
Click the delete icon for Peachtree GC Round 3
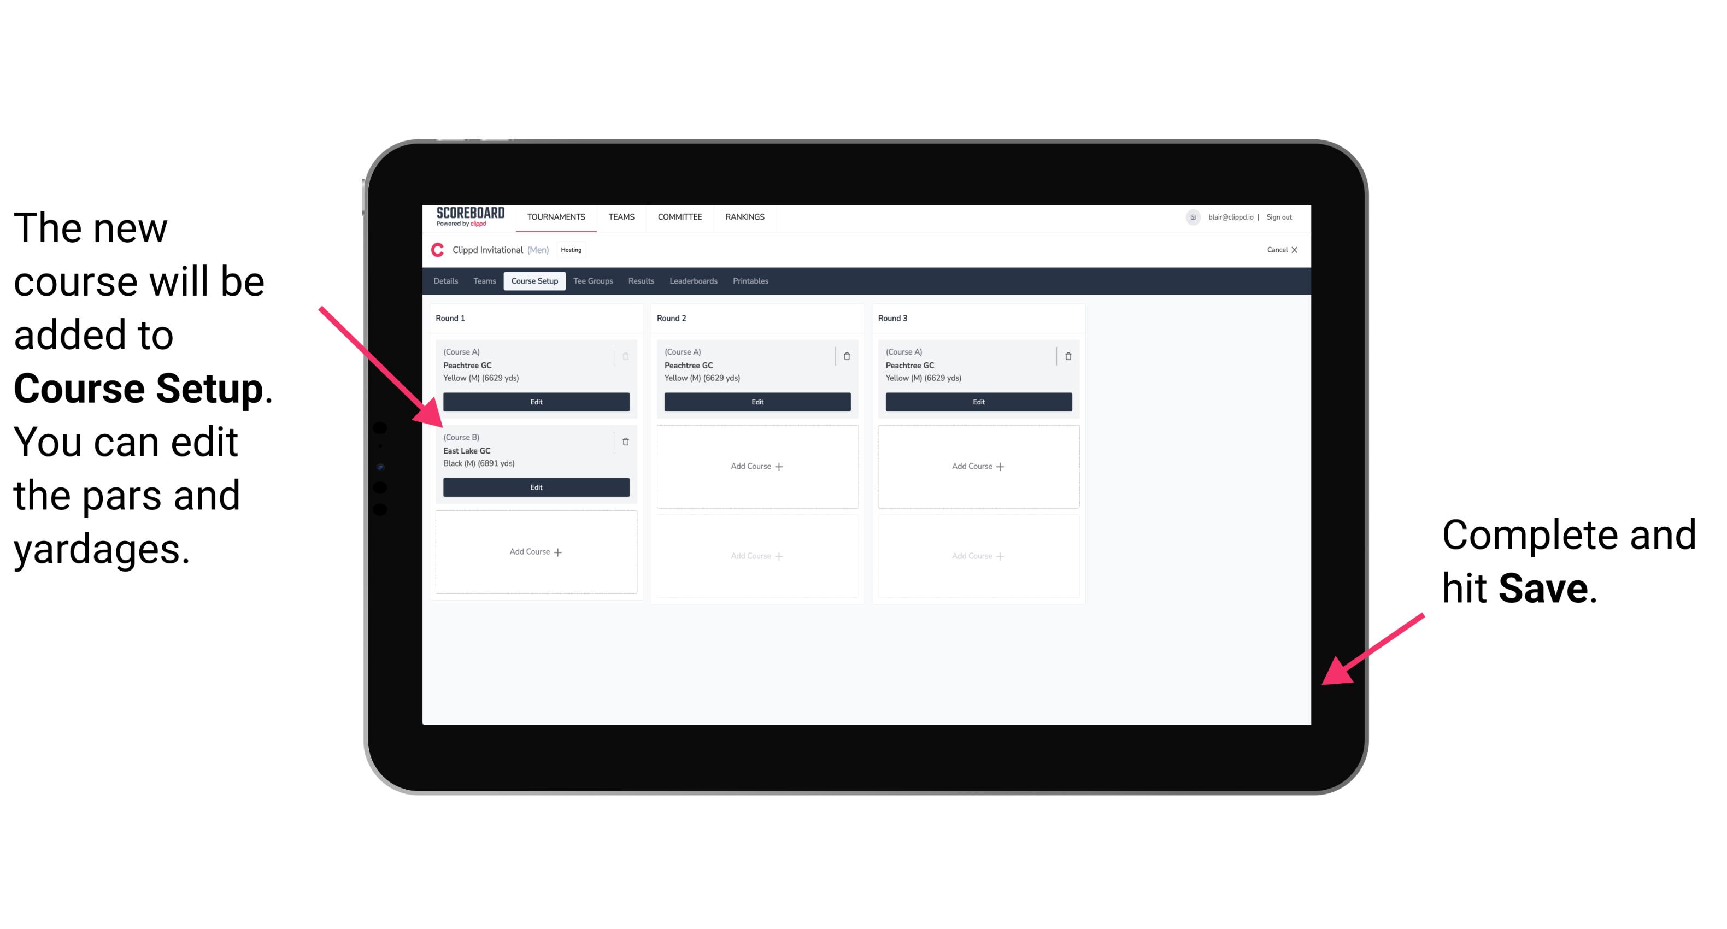pyautogui.click(x=1065, y=356)
